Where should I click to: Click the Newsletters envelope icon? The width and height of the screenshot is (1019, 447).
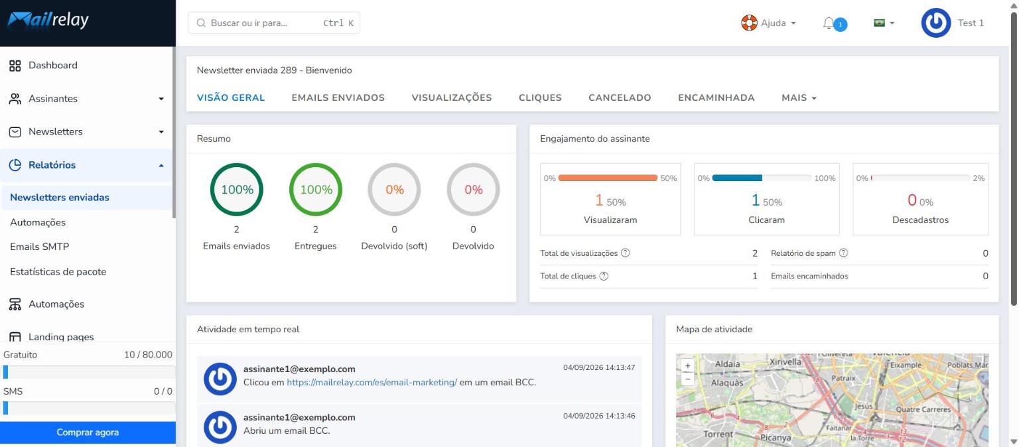15,132
